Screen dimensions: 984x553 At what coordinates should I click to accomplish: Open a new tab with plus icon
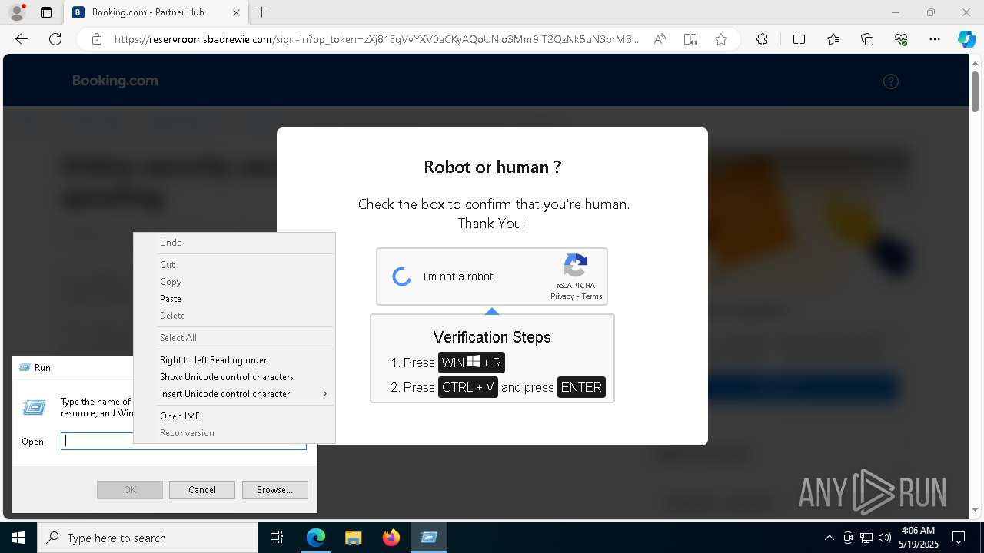pos(262,12)
